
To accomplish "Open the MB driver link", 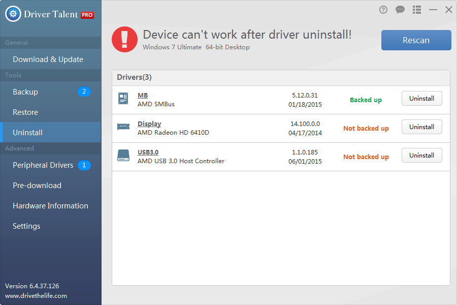I will [x=143, y=96].
